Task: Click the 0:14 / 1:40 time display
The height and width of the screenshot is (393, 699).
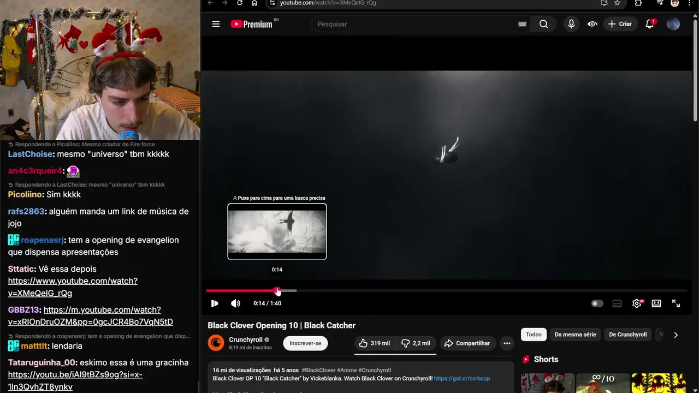Action: tap(267, 303)
